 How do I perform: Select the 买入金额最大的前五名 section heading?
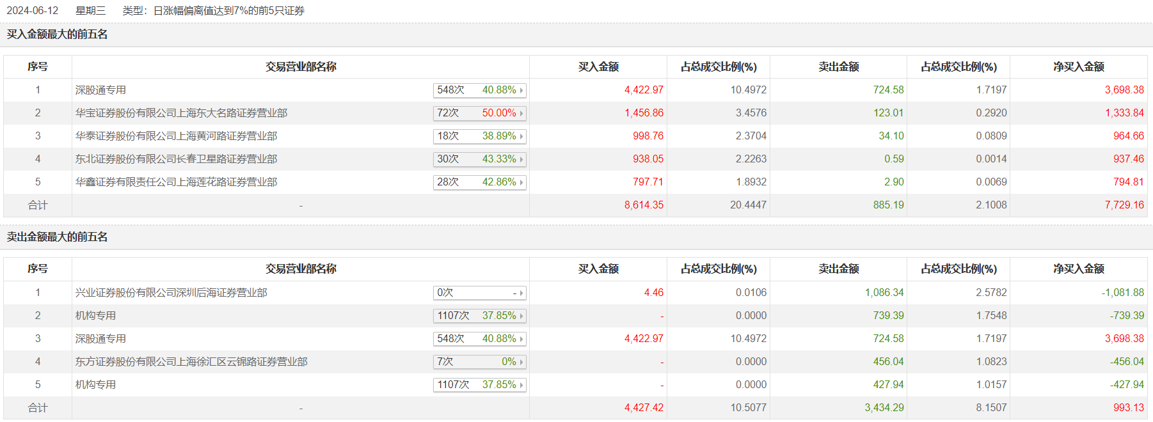tap(58, 35)
